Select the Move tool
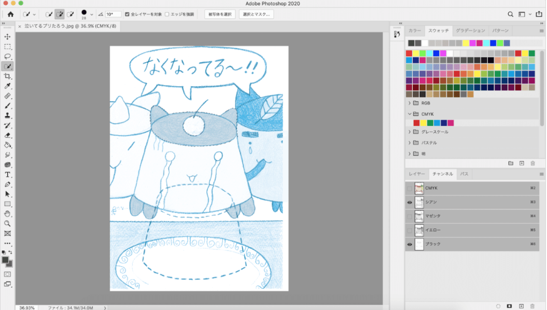 7,37
